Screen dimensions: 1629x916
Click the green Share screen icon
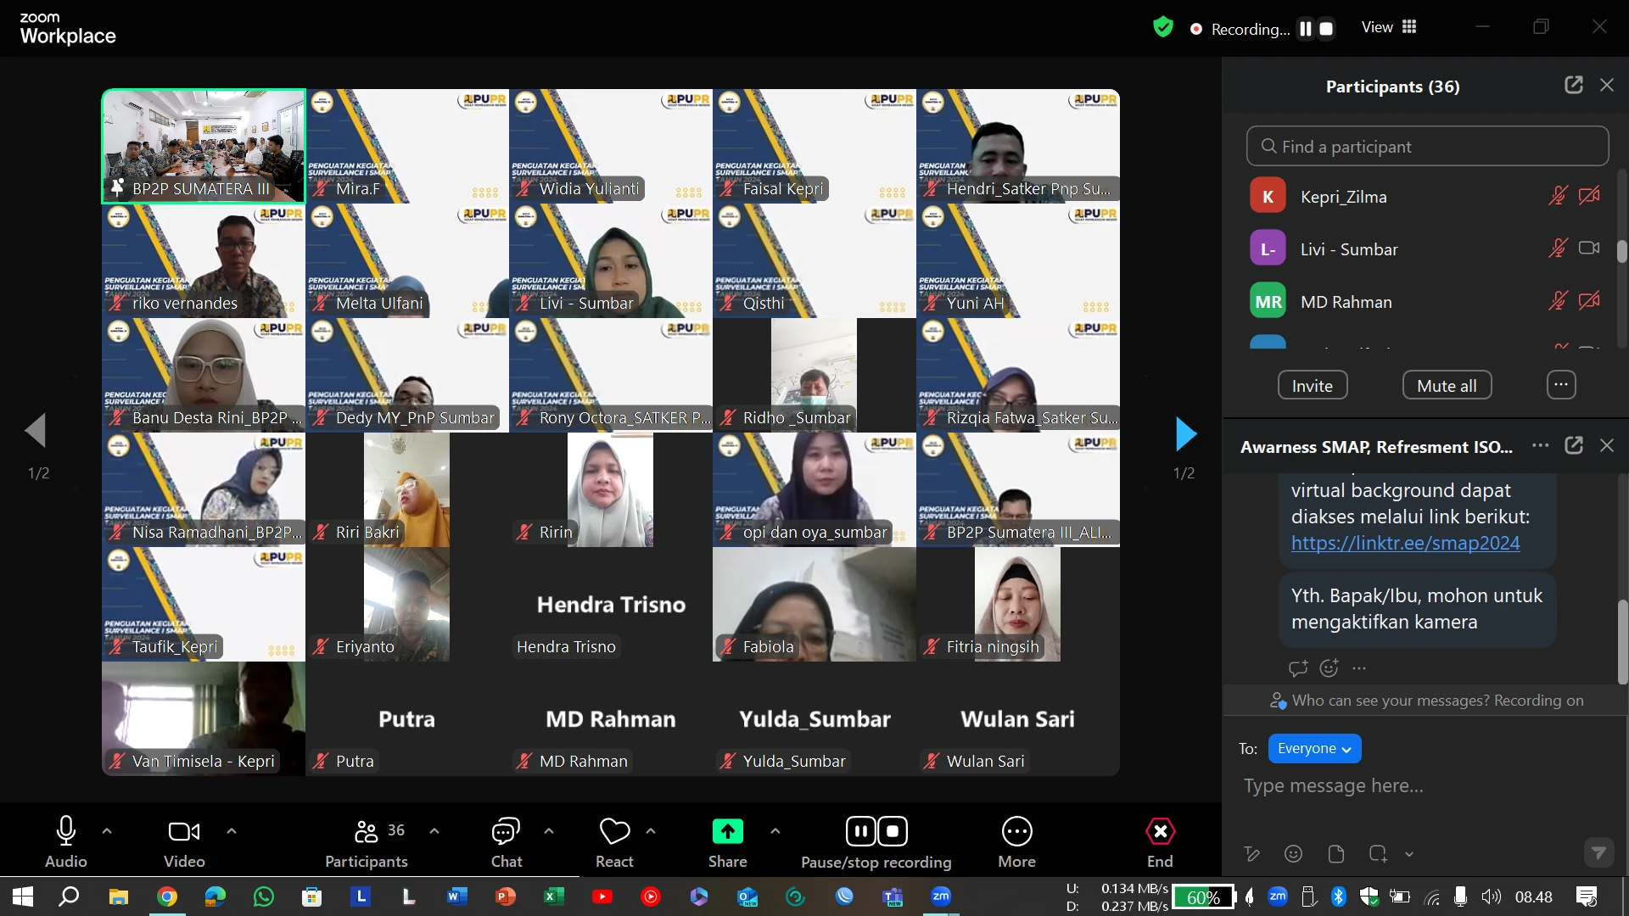click(727, 832)
